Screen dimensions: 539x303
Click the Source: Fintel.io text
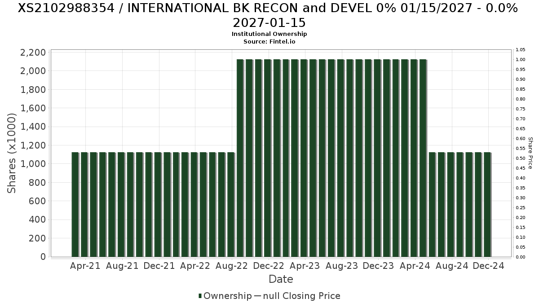pos(269,41)
